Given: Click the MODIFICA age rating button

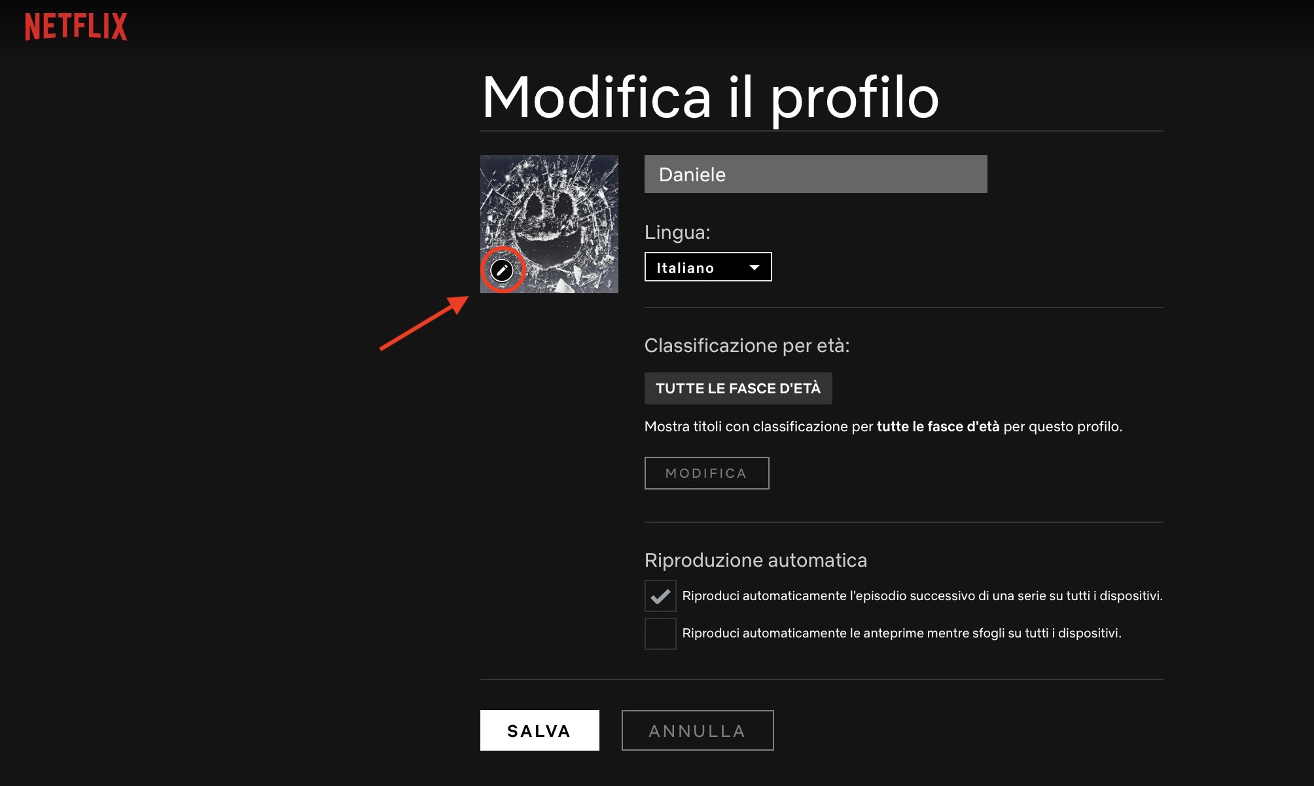Looking at the screenshot, I should point(707,473).
